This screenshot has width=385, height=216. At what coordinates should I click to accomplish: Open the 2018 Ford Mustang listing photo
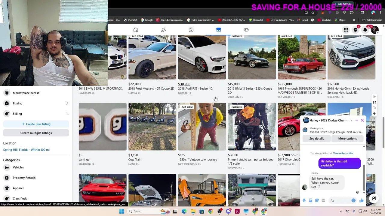[152, 57]
